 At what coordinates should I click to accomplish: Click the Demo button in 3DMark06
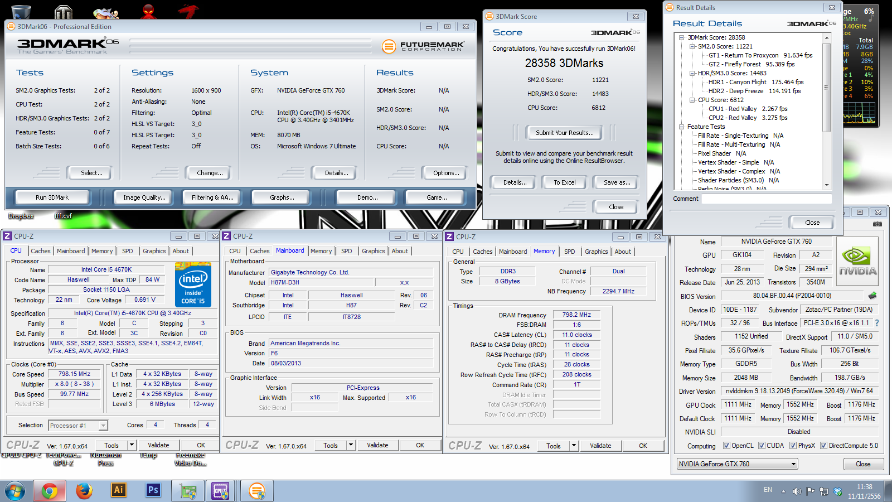click(x=367, y=197)
